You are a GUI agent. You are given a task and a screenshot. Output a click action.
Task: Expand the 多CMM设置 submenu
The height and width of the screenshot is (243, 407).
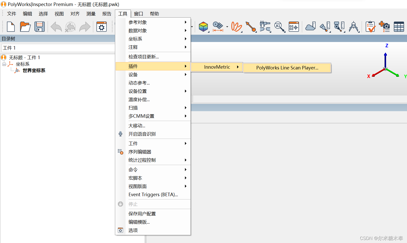(x=153, y=116)
